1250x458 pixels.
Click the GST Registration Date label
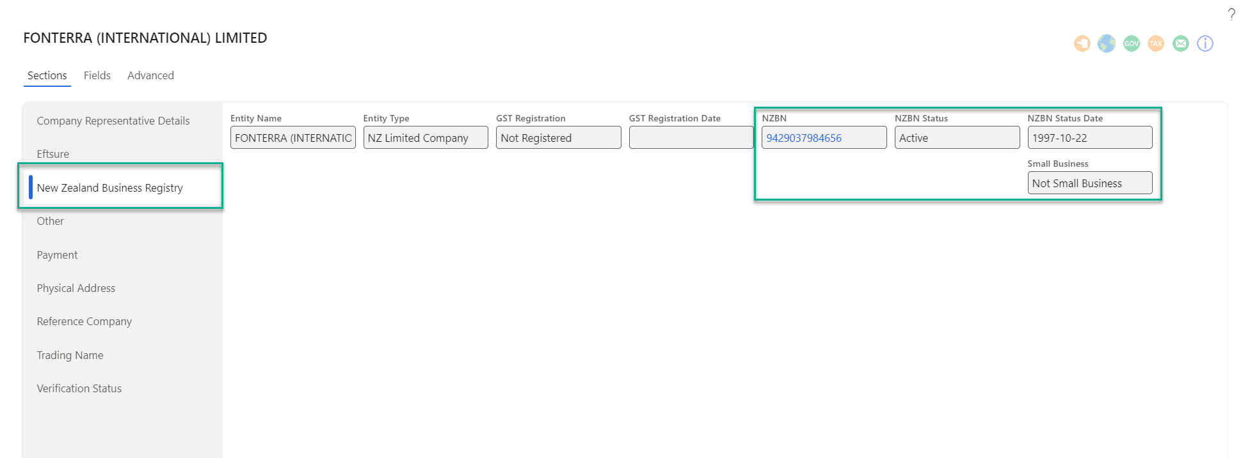tap(675, 118)
